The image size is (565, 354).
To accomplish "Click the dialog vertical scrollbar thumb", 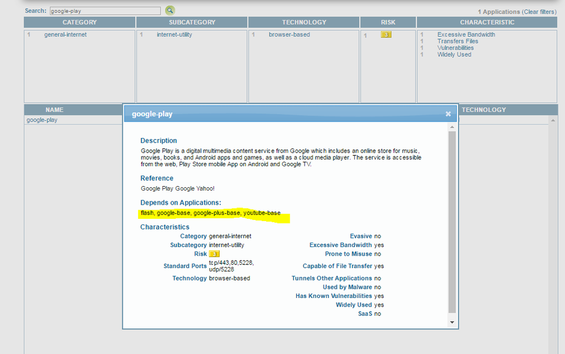I will coord(452,222).
